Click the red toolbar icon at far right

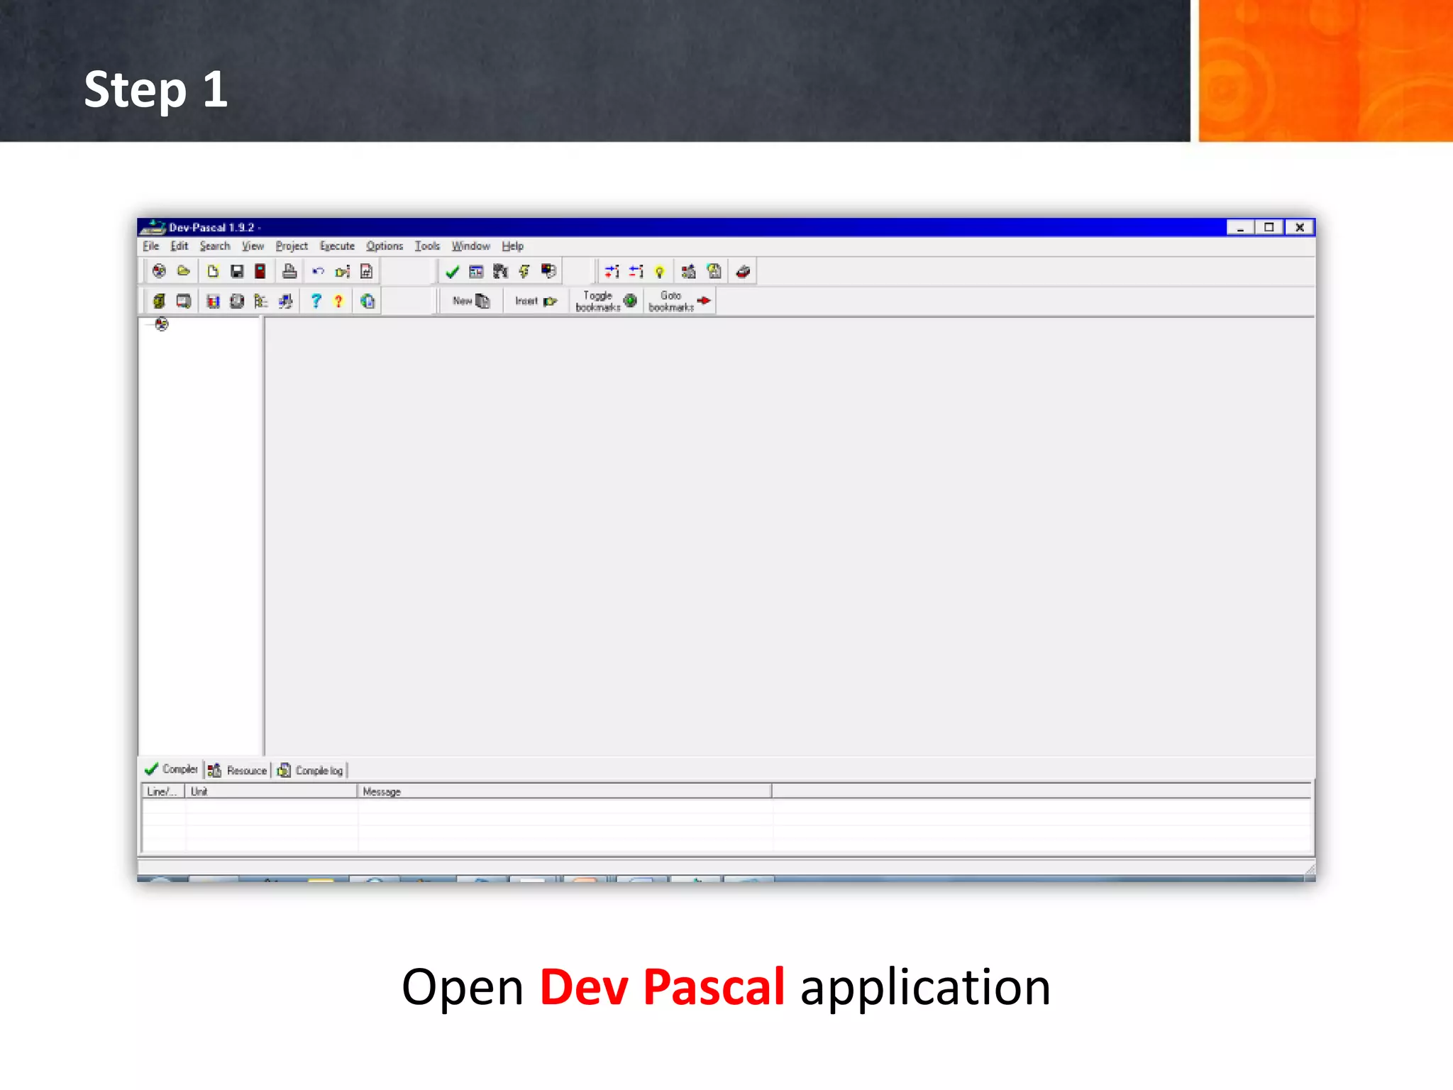[x=743, y=271]
